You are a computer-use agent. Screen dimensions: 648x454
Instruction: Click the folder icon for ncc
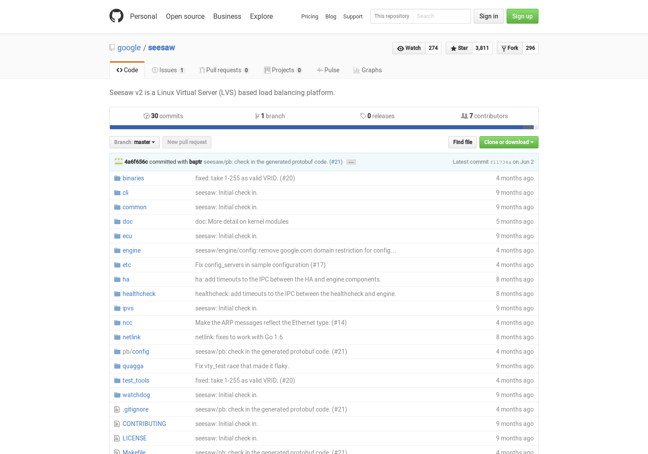(x=117, y=323)
